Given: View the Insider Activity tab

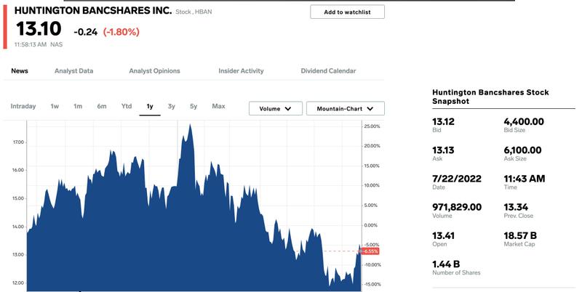Looking at the screenshot, I should pyautogui.click(x=241, y=70).
